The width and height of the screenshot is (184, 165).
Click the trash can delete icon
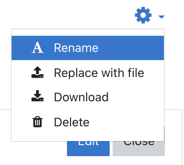point(38,122)
